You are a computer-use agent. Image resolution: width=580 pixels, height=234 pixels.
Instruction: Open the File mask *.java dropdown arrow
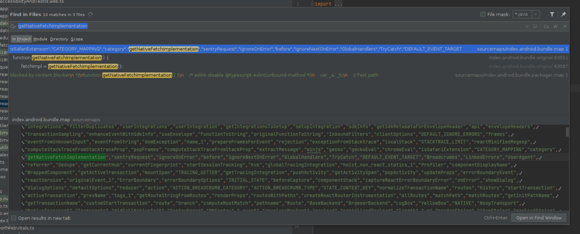536,14
